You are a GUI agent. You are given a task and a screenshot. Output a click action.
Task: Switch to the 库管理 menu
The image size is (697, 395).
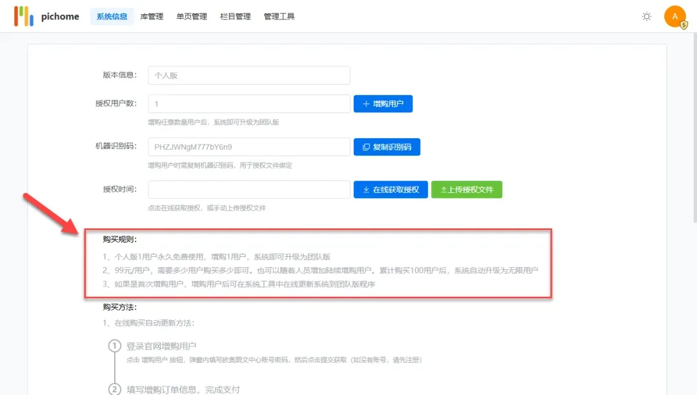click(x=152, y=17)
